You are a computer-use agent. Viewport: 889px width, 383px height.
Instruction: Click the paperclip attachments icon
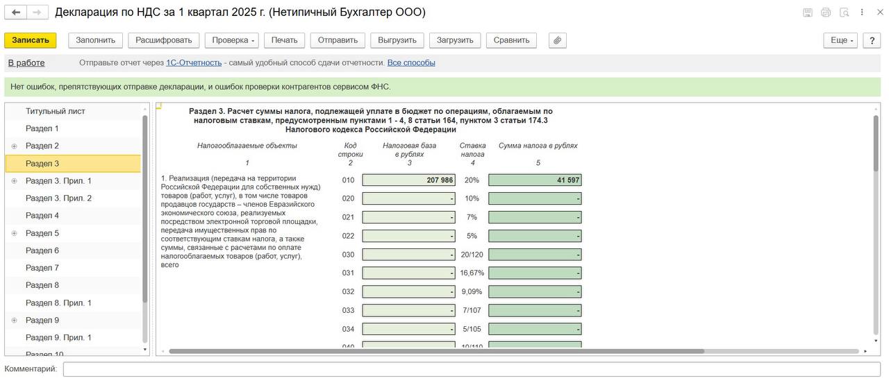[x=557, y=40]
